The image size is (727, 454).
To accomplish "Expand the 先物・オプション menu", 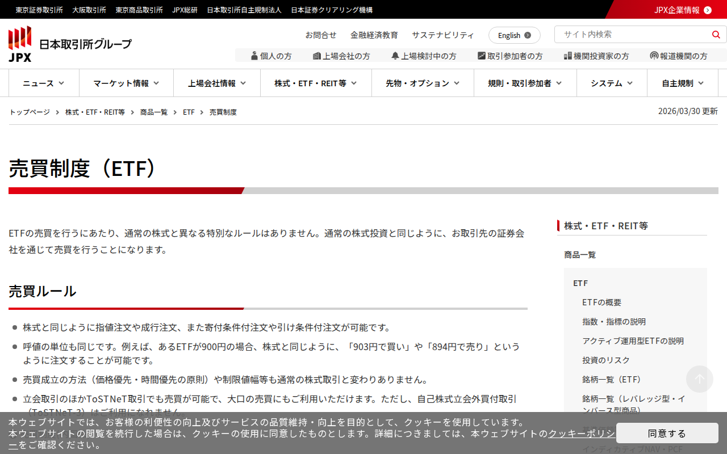I will [x=423, y=83].
